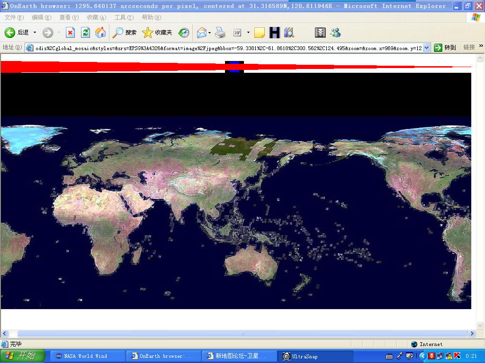Expand the Back button history dropdown arrow
The image size is (485, 363).
coord(35,33)
